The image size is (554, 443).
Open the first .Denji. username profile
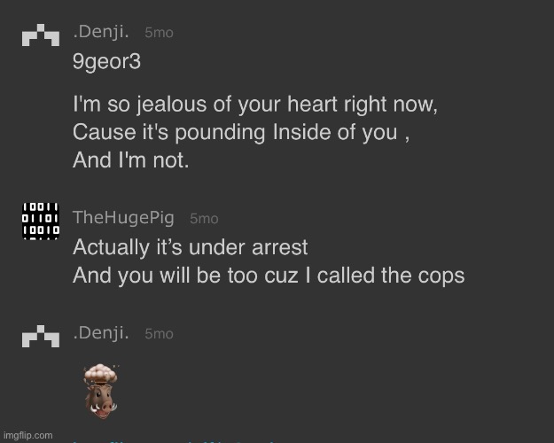[101, 33]
